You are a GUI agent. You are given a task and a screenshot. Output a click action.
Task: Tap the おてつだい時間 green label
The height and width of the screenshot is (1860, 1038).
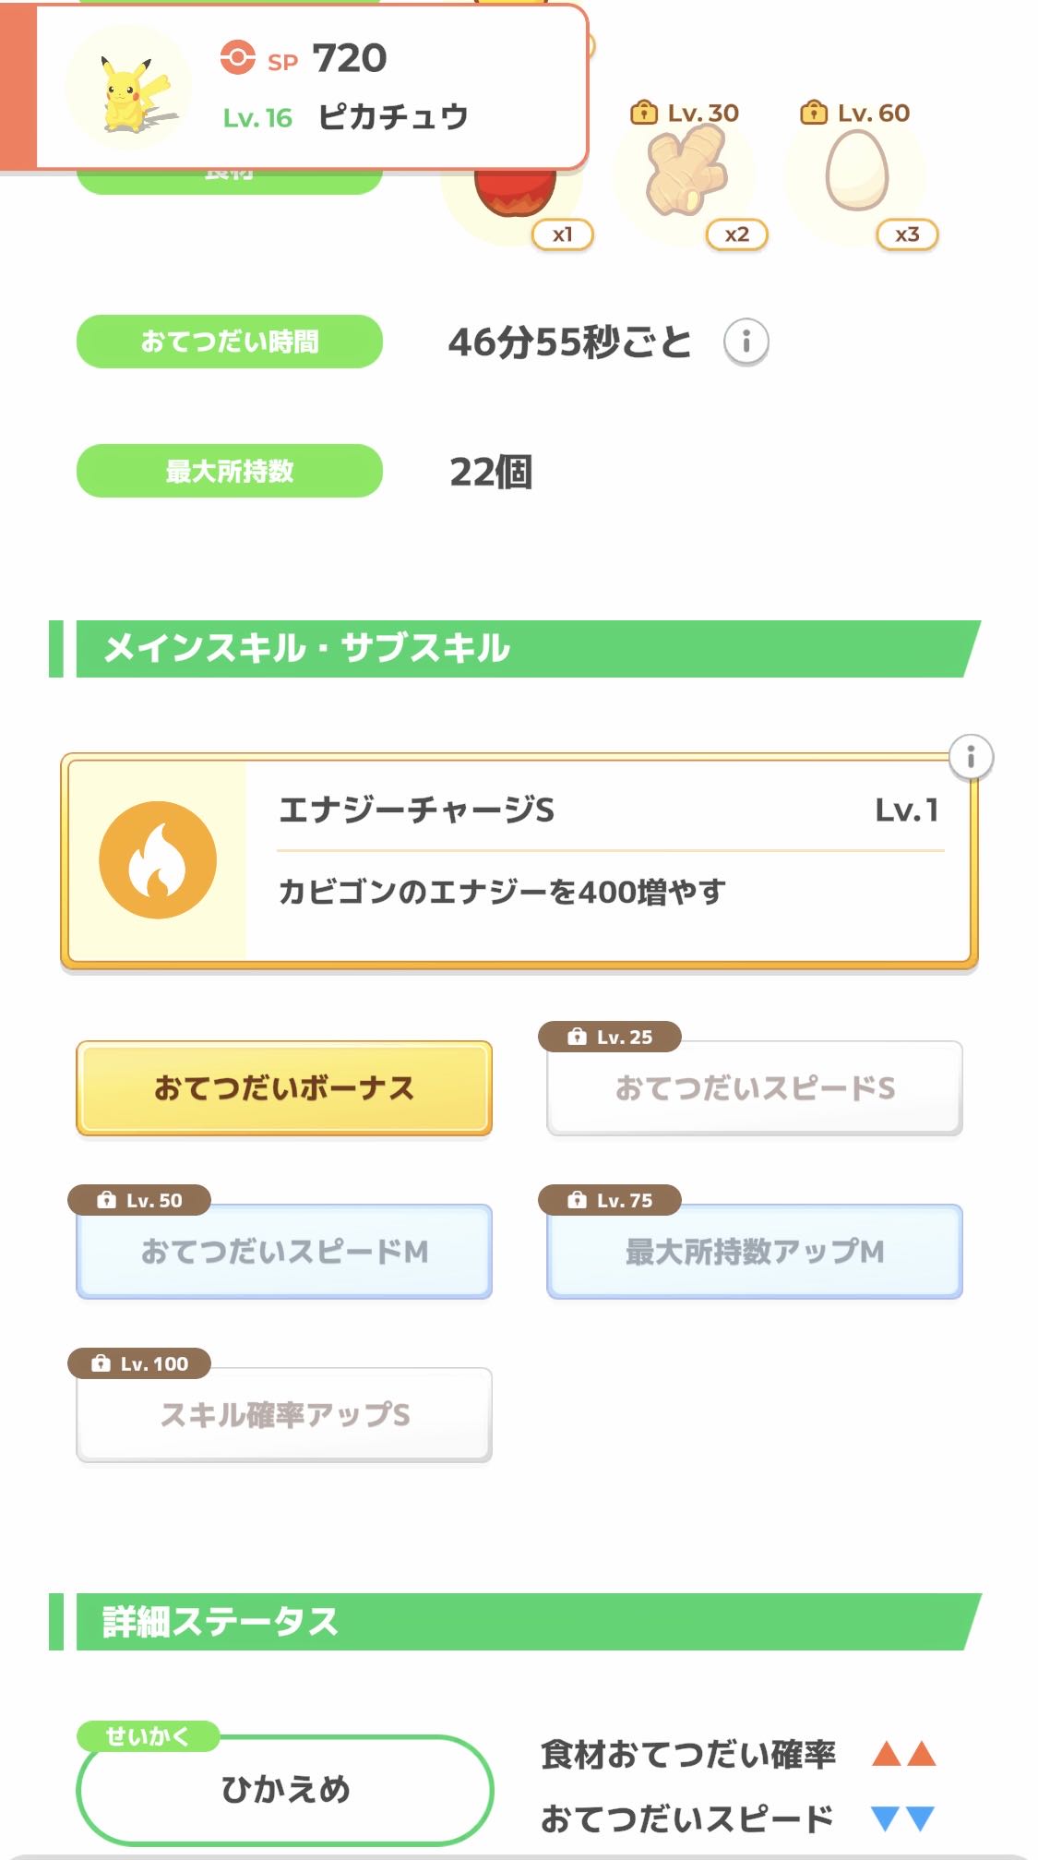230,342
